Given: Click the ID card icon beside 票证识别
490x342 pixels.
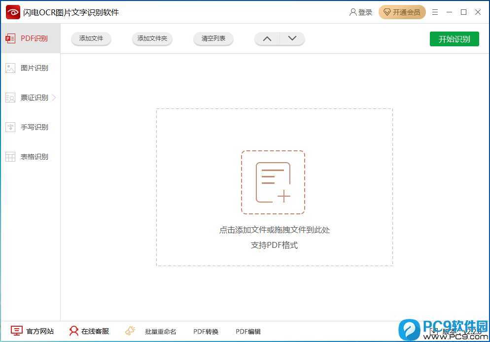Looking at the screenshot, I should [x=10, y=98].
